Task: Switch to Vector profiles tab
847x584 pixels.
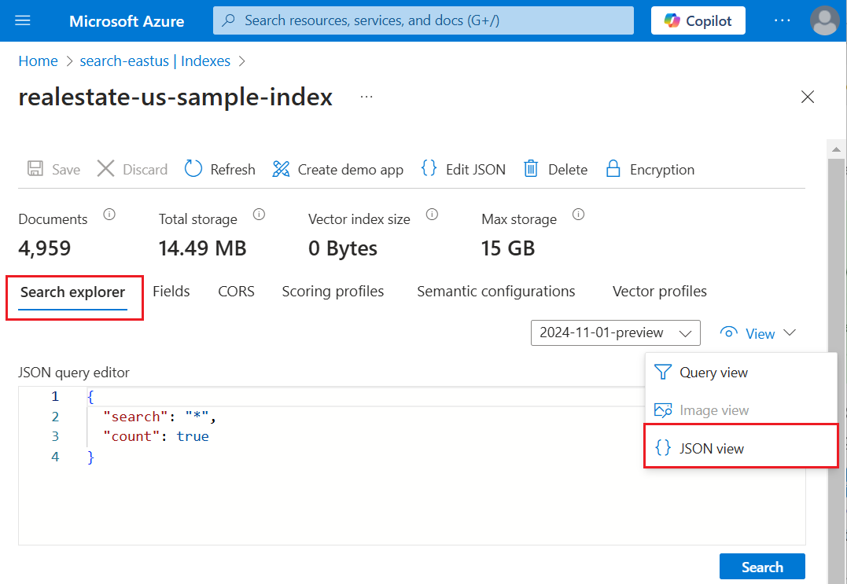Action: pos(660,292)
